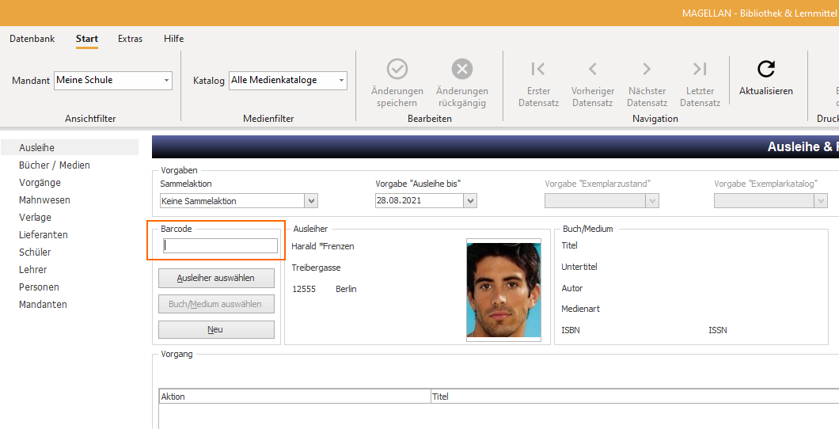Open the Hilfe menu
The width and height of the screenshot is (839, 429).
(174, 39)
